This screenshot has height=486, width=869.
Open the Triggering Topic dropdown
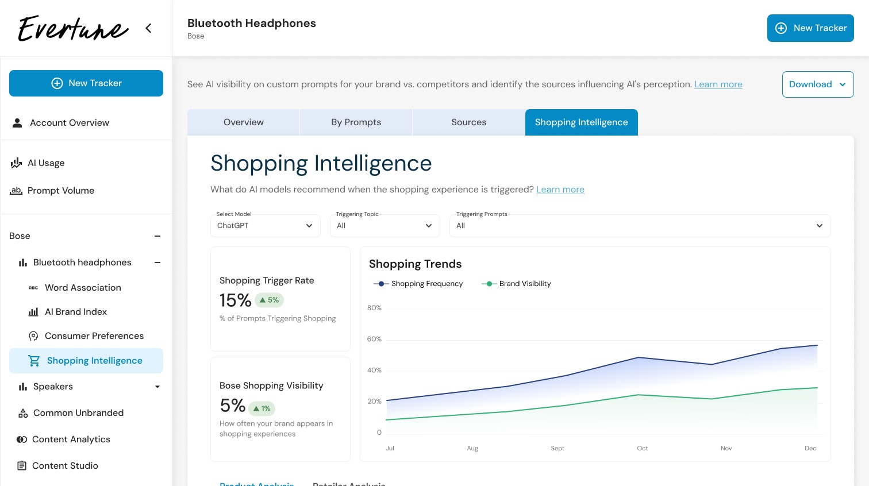[384, 226]
